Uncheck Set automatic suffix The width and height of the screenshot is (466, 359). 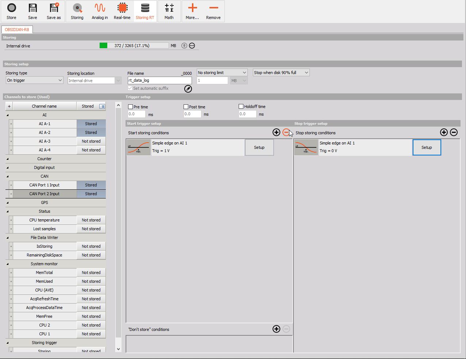[130, 88]
